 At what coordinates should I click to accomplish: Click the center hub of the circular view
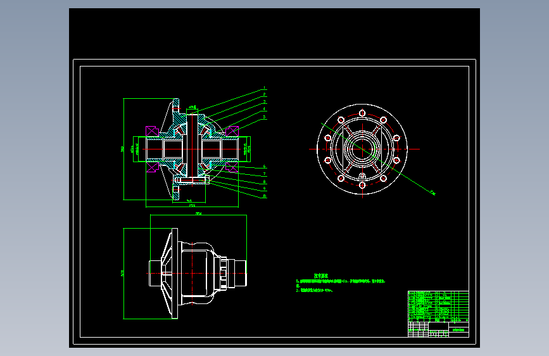pyautogui.click(x=362, y=149)
